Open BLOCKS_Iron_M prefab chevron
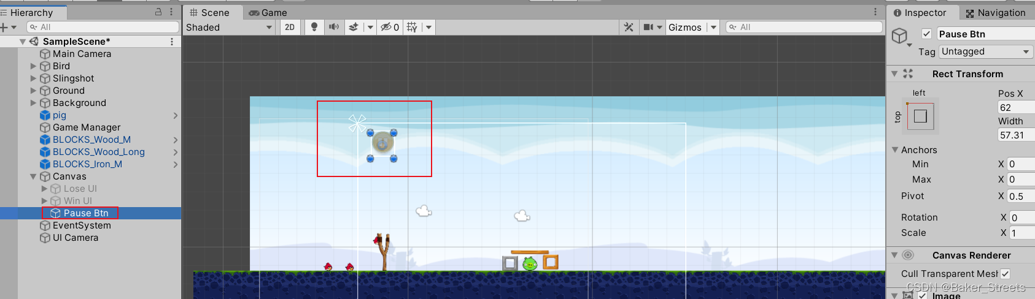The image size is (1035, 299). click(176, 164)
